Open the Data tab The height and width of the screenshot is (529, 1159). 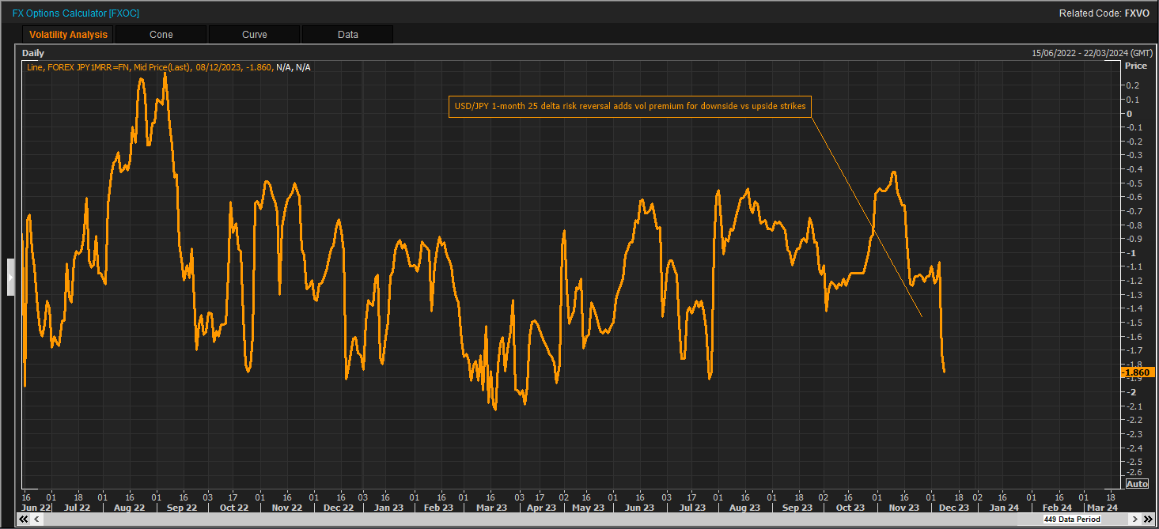(347, 35)
